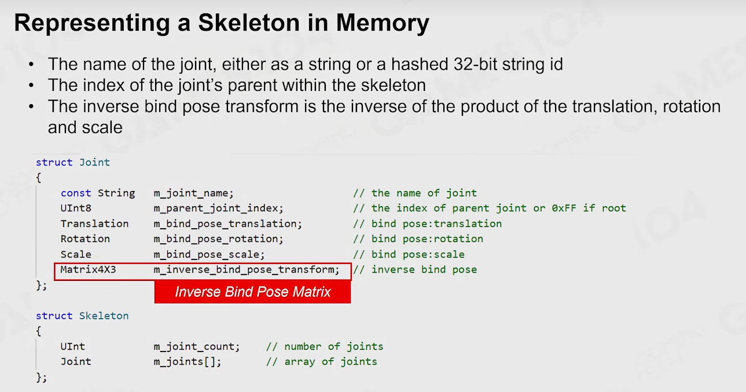Select the m_bind_pose_scale member
The height and width of the screenshot is (392, 746).
(x=210, y=254)
